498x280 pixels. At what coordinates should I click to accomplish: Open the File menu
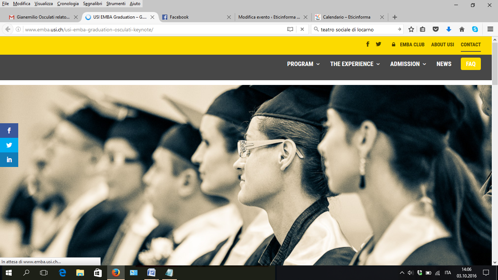click(5, 4)
